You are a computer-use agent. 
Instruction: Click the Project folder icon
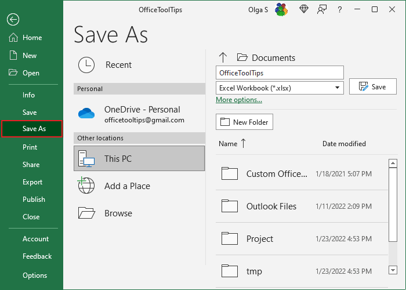pyautogui.click(x=230, y=238)
